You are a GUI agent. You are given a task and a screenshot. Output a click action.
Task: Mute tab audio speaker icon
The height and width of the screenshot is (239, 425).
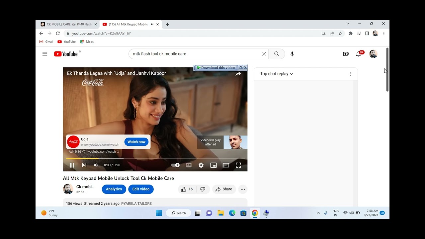[x=152, y=24]
